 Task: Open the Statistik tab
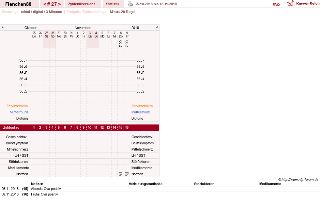[x=113, y=4]
